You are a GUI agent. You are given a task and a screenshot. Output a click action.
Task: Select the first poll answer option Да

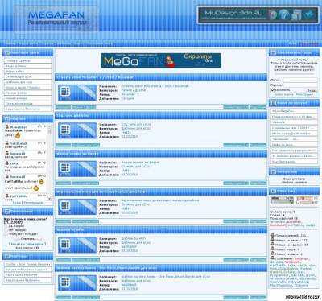click(6, 226)
